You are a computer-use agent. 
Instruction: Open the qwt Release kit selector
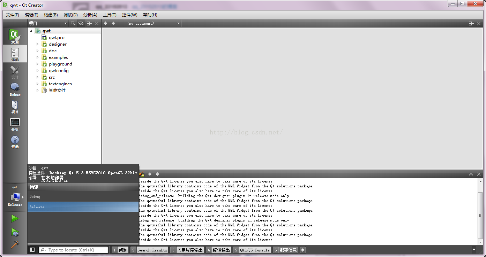pyautogui.click(x=15, y=196)
